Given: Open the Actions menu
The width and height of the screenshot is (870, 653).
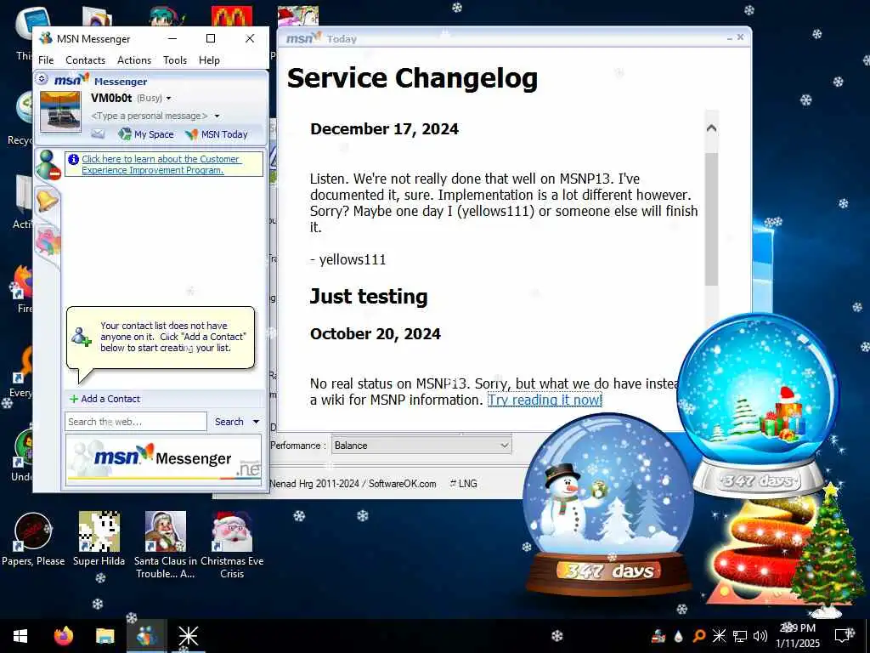Looking at the screenshot, I should click(x=133, y=60).
